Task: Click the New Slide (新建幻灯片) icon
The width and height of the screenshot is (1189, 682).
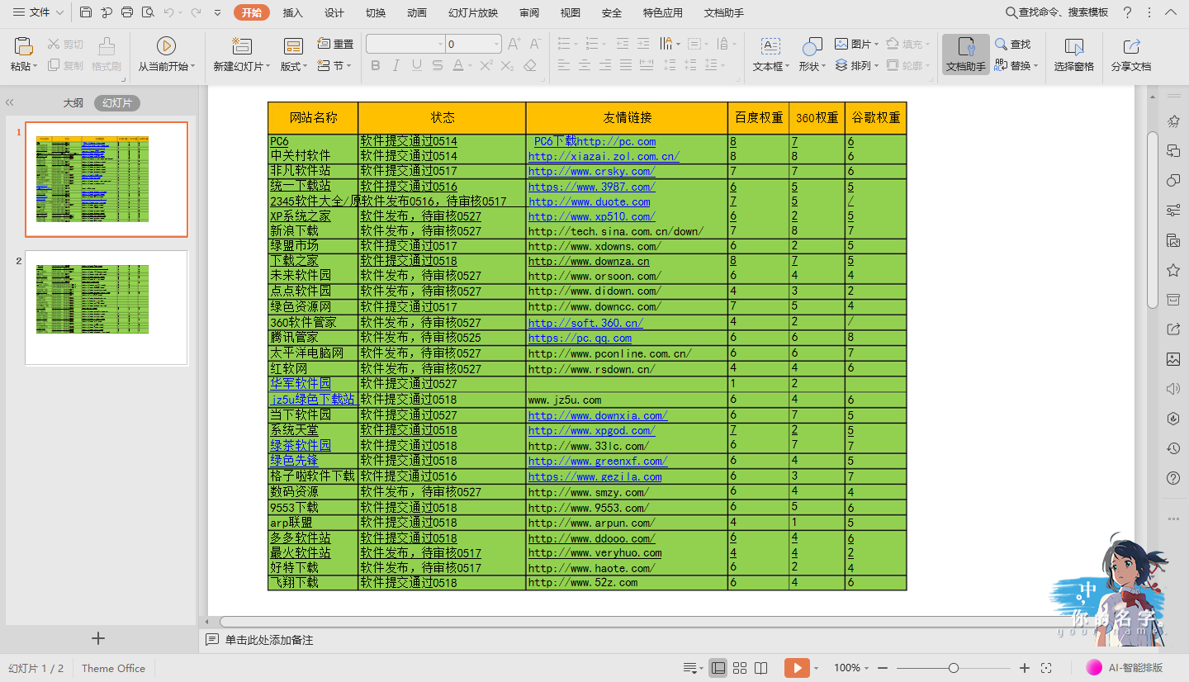Action: click(x=242, y=46)
